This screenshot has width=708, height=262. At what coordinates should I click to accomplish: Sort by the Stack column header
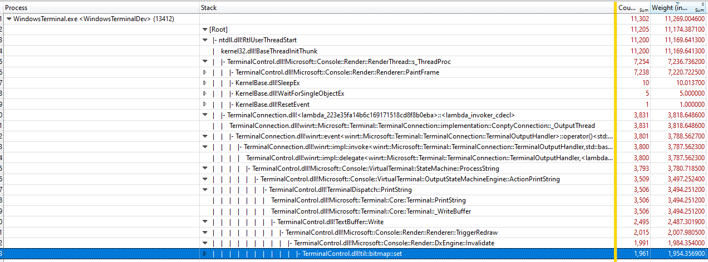click(x=407, y=8)
